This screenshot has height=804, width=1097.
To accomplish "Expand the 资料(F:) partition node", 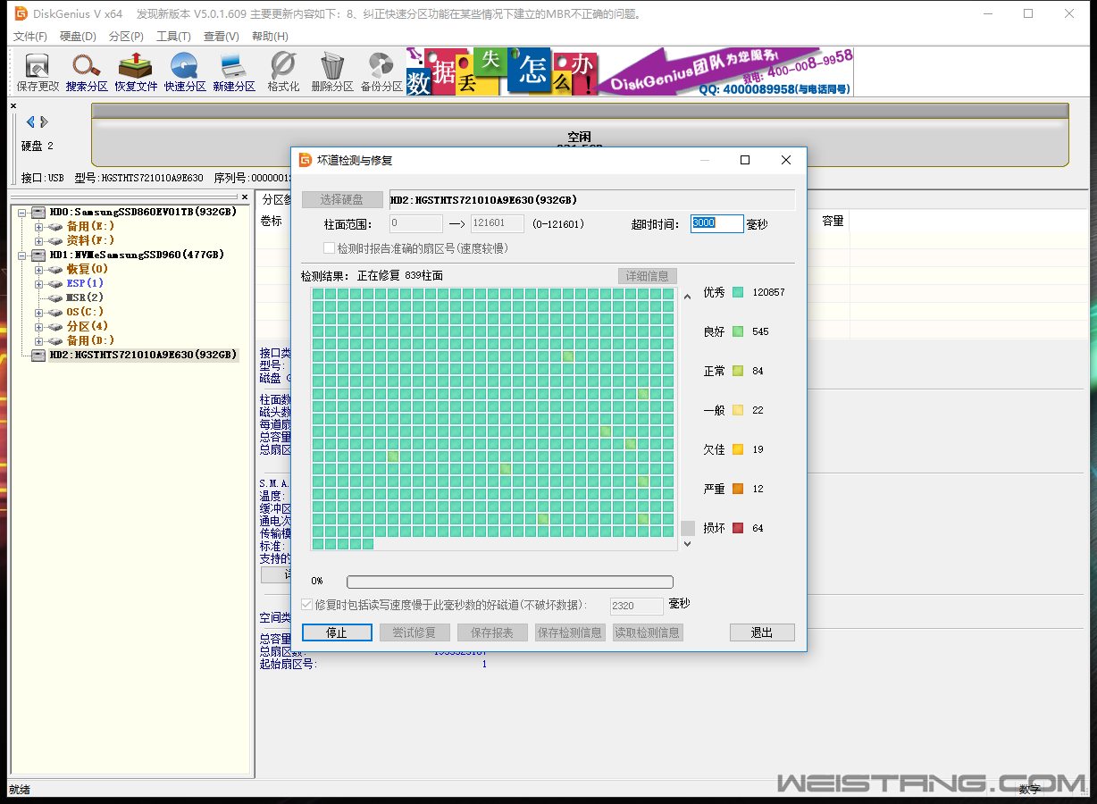I will [38, 240].
